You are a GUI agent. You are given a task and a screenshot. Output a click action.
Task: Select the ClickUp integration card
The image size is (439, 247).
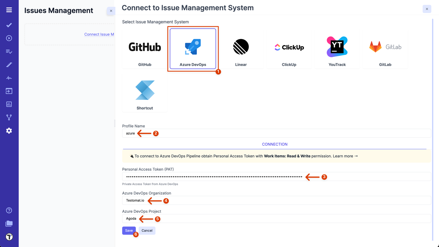click(x=289, y=49)
